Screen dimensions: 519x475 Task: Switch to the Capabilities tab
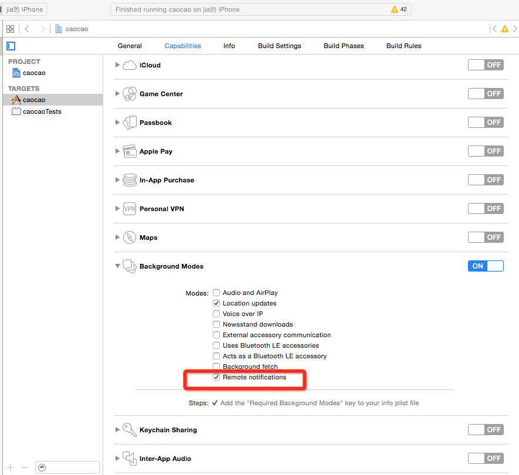click(183, 46)
